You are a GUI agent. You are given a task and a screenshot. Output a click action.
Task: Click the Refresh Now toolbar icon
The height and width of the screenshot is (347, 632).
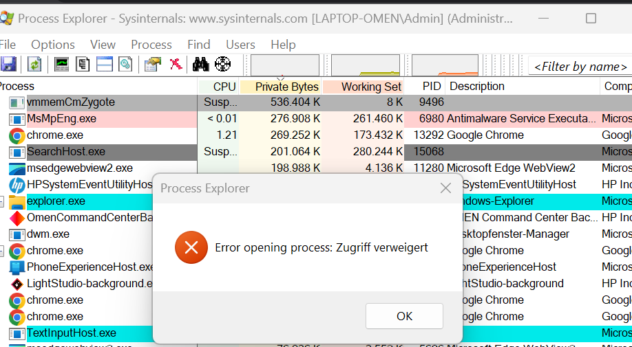tap(34, 65)
